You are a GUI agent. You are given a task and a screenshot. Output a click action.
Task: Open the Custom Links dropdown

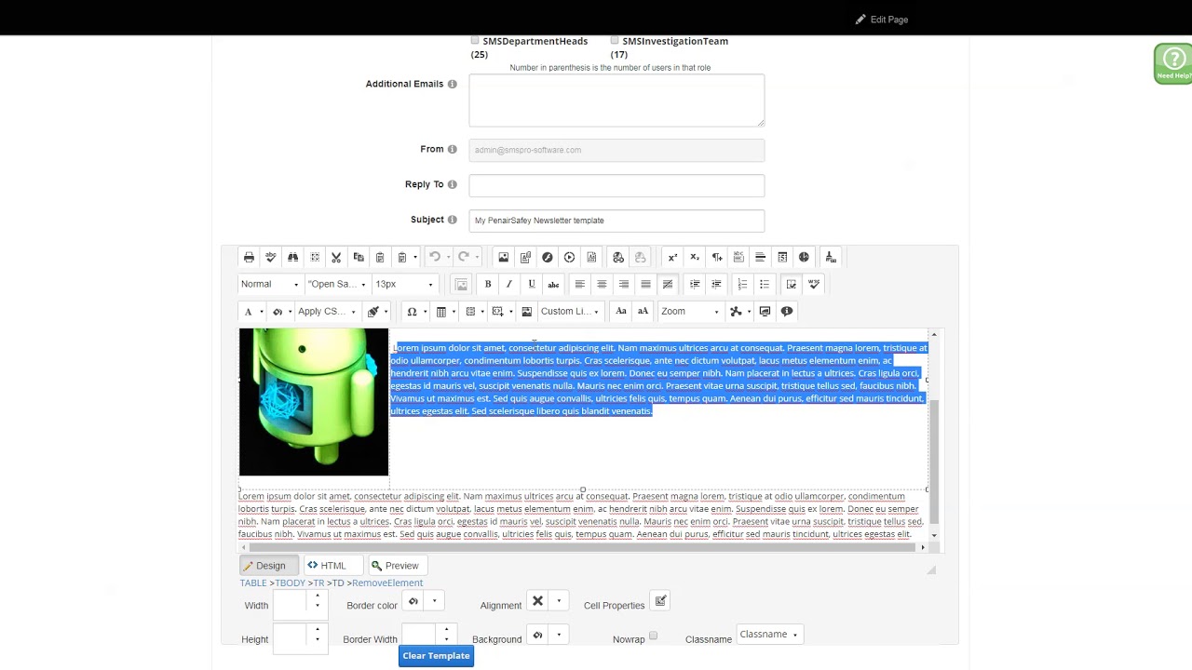569,311
